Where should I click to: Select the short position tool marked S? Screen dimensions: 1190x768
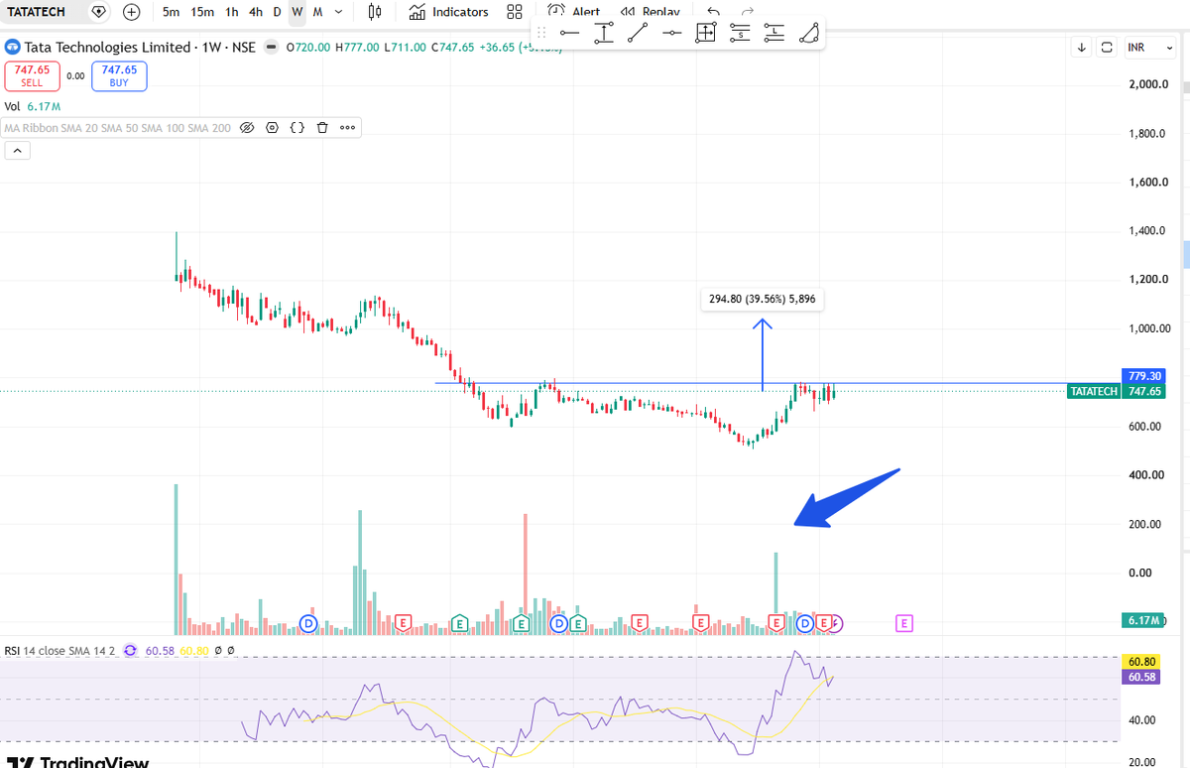[x=740, y=33]
